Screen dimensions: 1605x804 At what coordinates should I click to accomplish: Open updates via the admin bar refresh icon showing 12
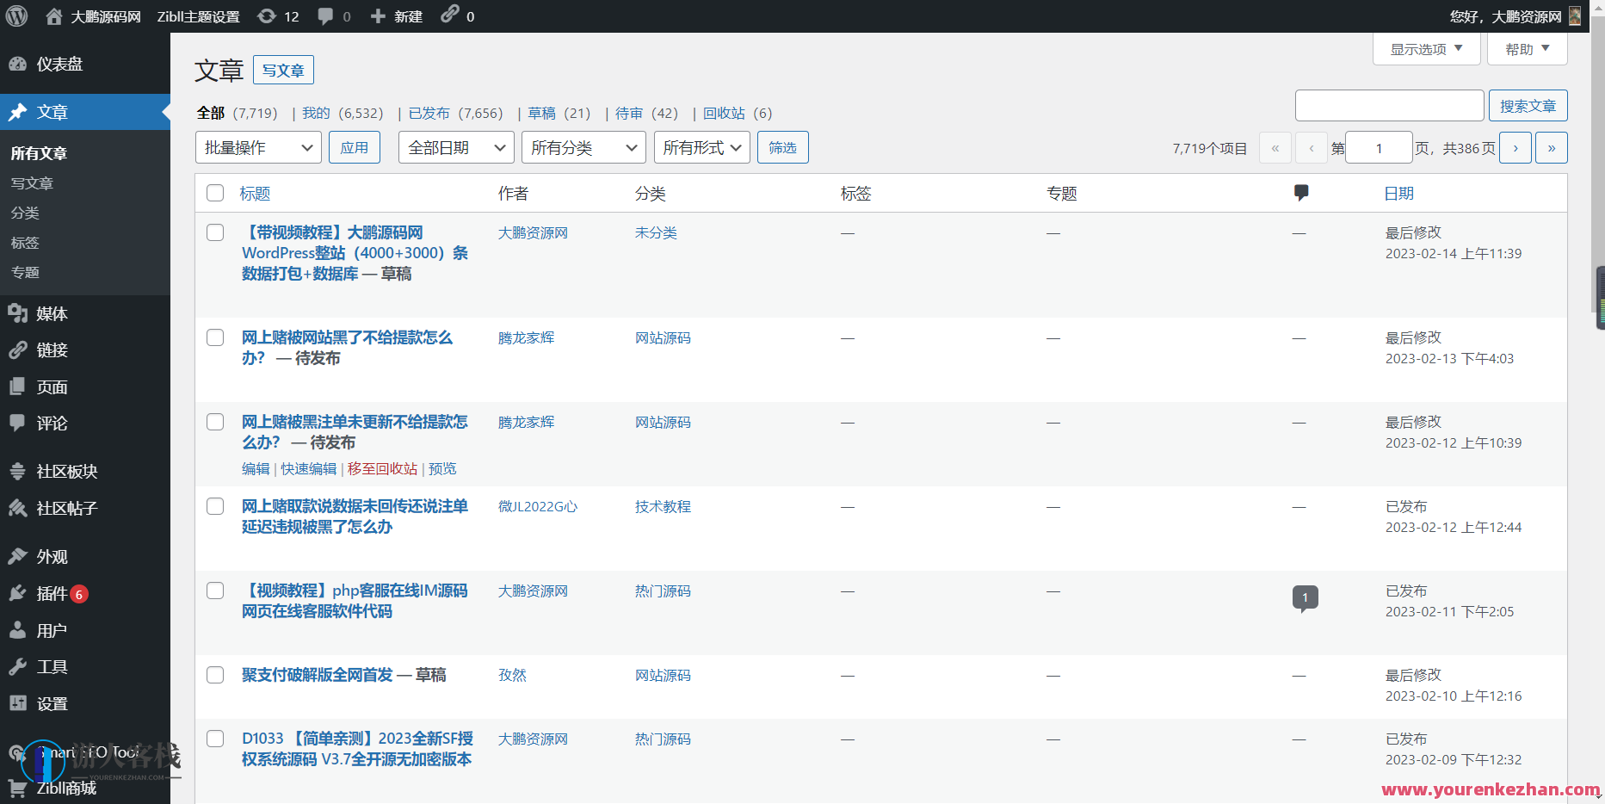coord(277,15)
